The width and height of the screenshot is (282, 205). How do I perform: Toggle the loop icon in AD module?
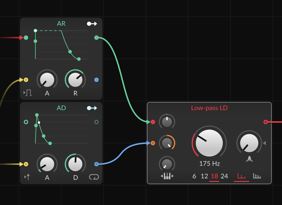(x=94, y=177)
